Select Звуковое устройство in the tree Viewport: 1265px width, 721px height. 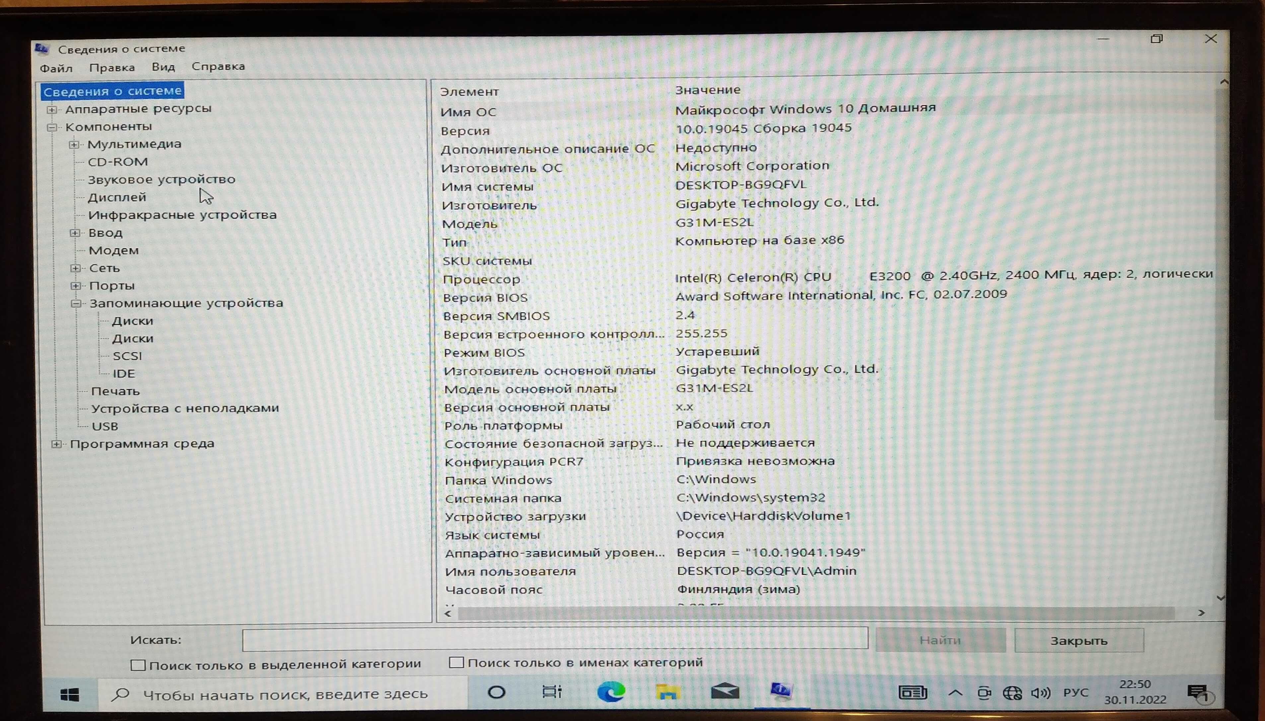pyautogui.click(x=162, y=179)
